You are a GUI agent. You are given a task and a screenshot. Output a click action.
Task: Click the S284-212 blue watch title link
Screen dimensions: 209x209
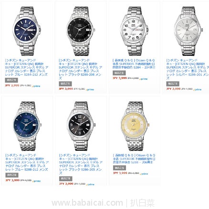tap(27, 67)
